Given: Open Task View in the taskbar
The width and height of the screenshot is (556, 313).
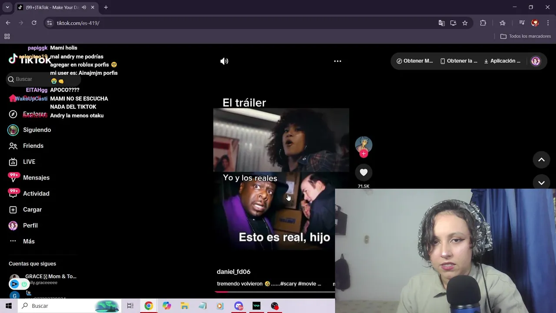Looking at the screenshot, I should point(130,306).
